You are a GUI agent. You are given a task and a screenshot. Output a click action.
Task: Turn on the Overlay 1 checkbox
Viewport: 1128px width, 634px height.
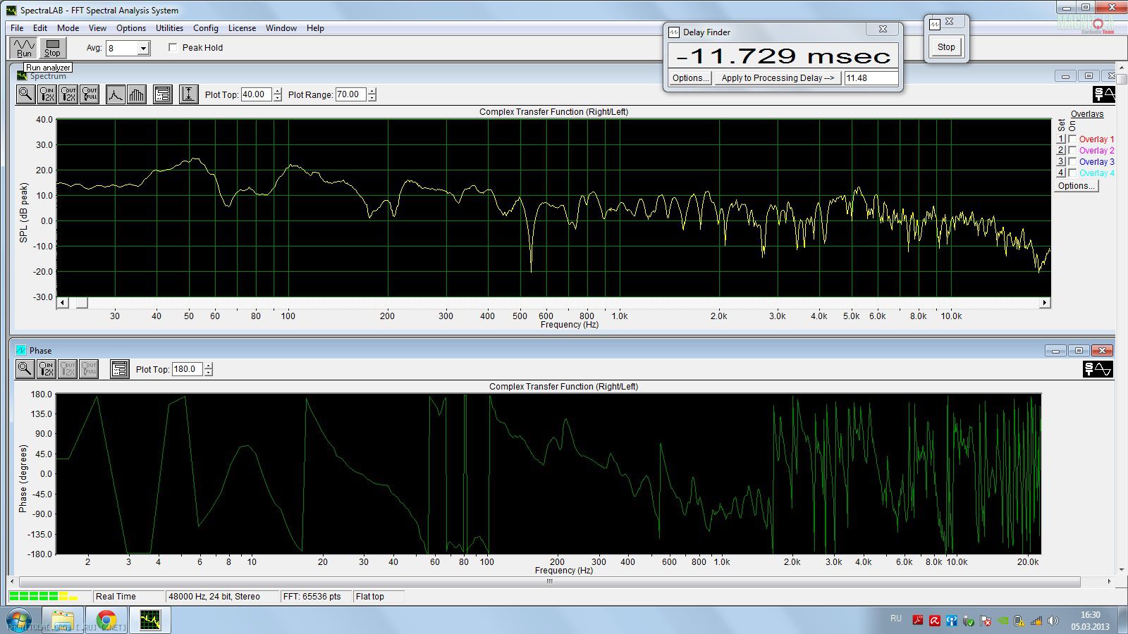1072,139
